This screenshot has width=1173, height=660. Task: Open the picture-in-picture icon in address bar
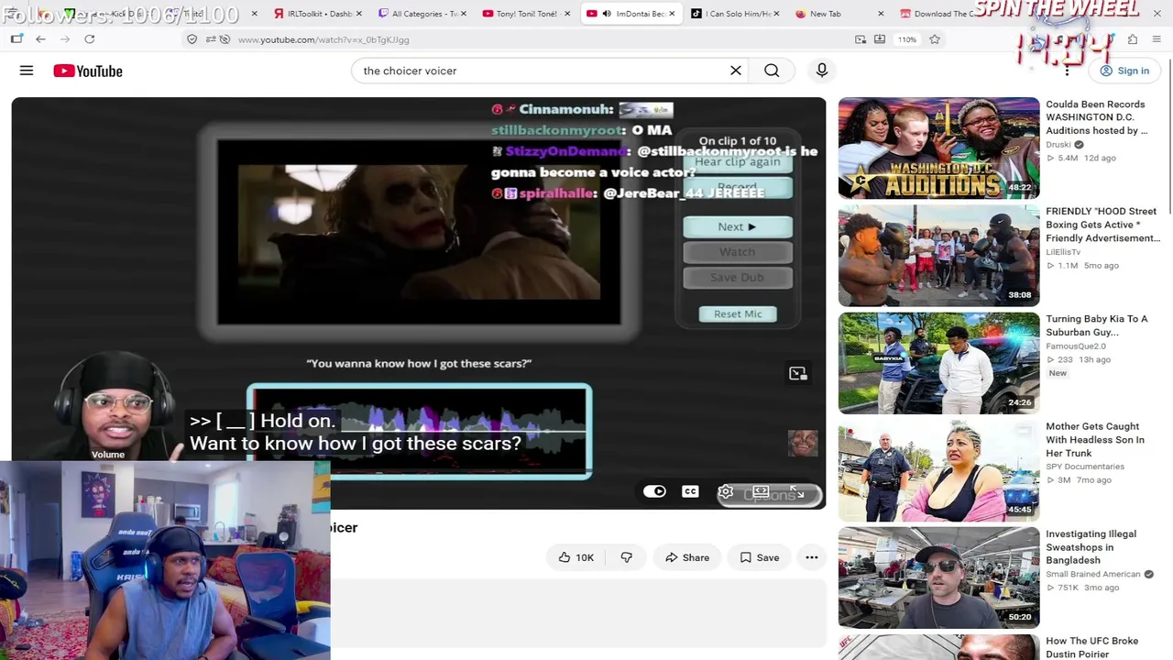(x=861, y=39)
